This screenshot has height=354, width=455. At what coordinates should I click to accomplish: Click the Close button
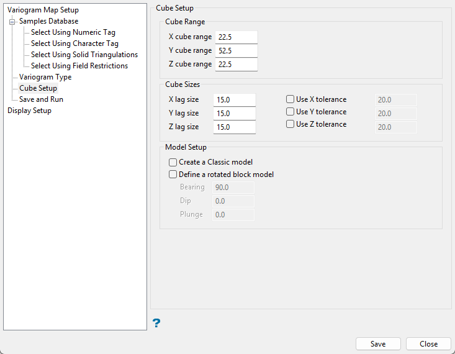[x=428, y=344]
